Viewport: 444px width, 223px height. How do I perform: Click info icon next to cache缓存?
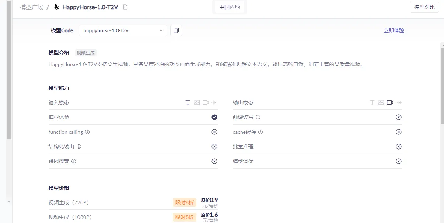coord(261,132)
